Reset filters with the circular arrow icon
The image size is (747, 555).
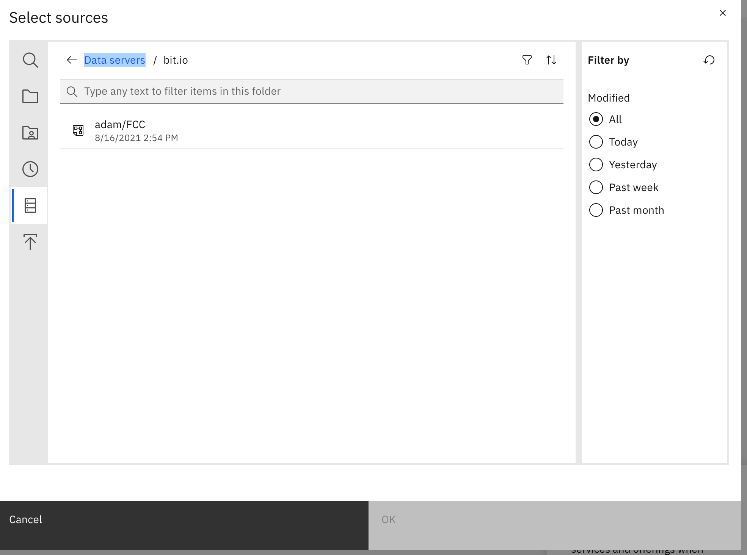point(709,60)
